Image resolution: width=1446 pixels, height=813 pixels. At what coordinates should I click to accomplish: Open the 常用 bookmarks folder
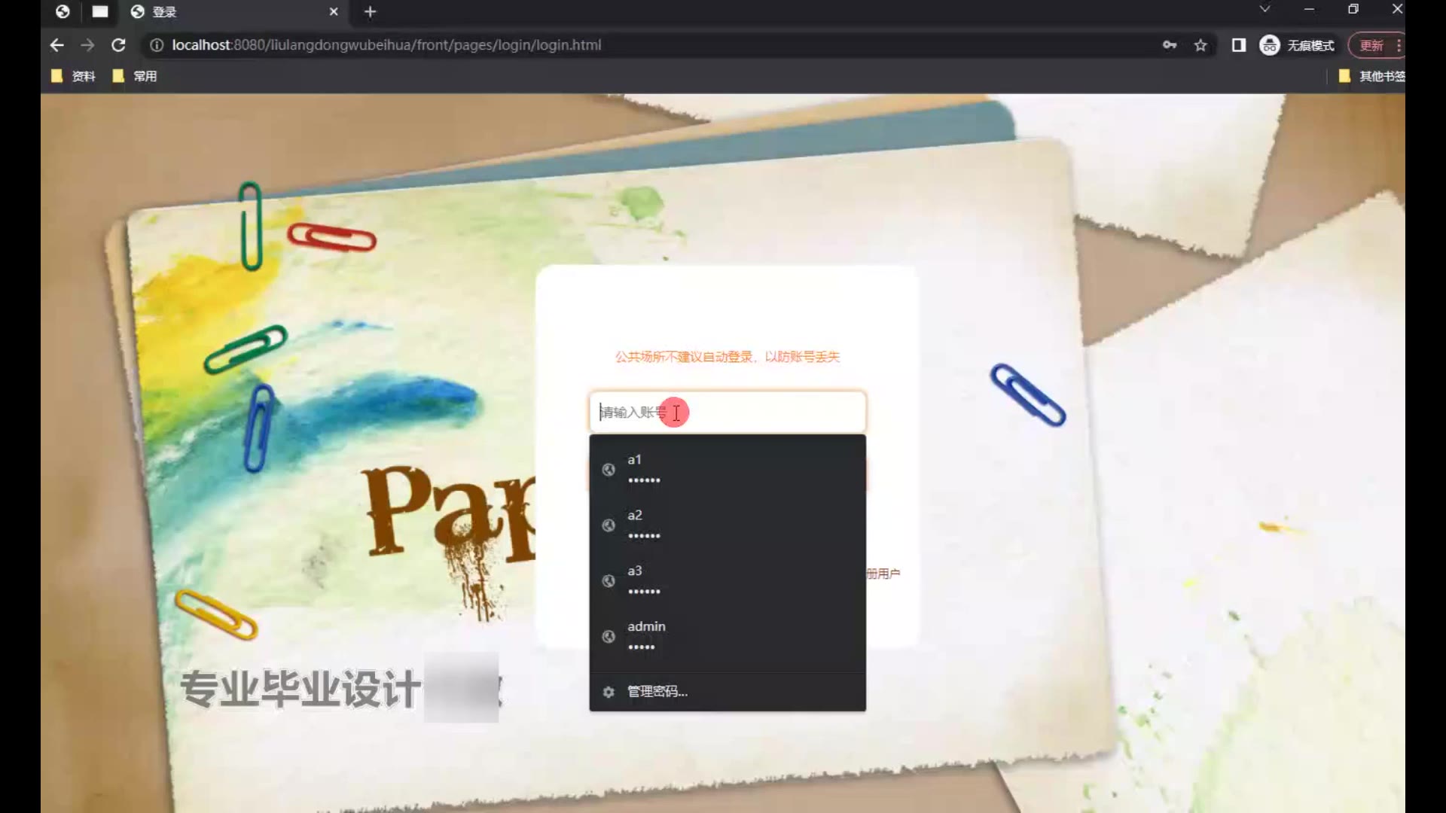135,76
